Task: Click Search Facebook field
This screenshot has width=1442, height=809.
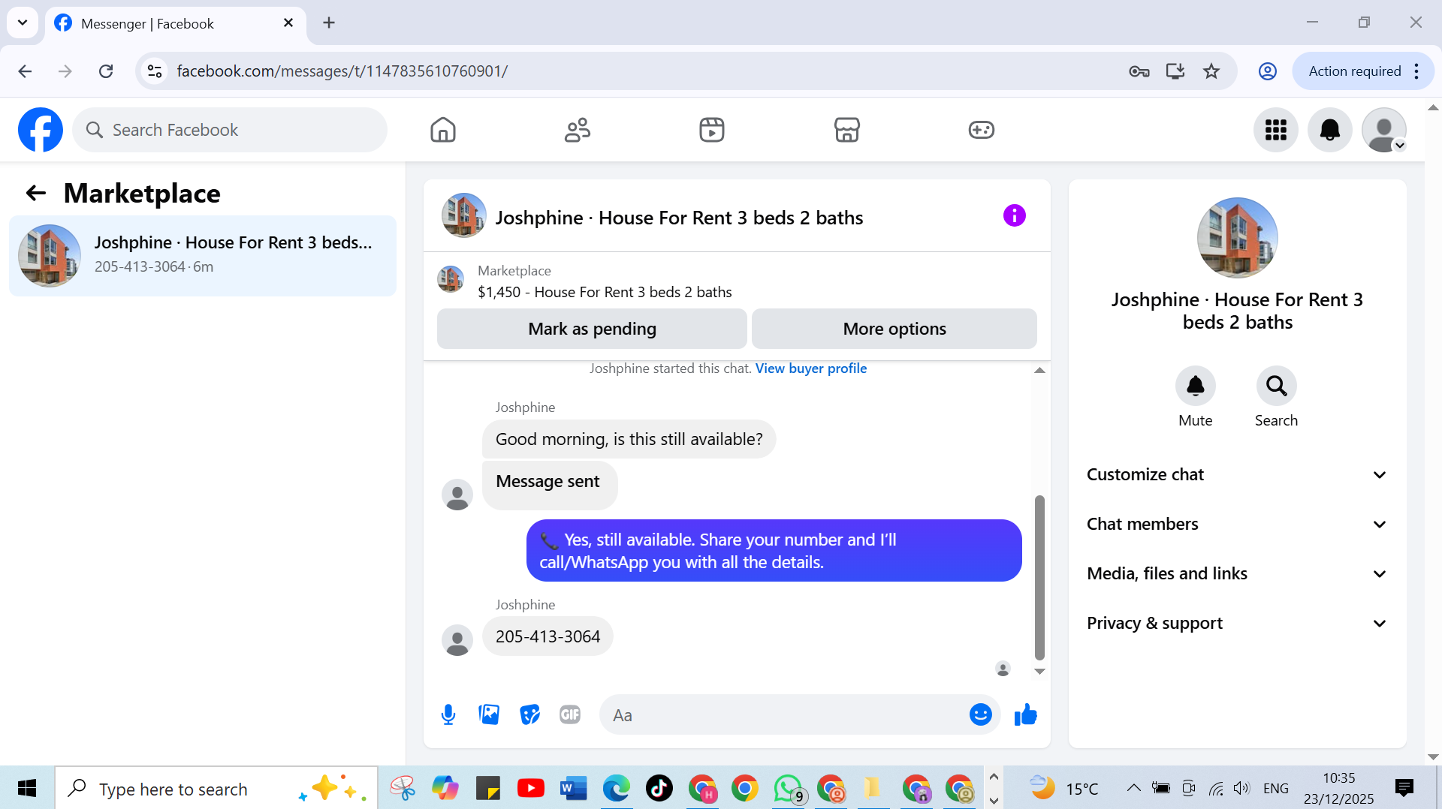Action: pos(230,130)
